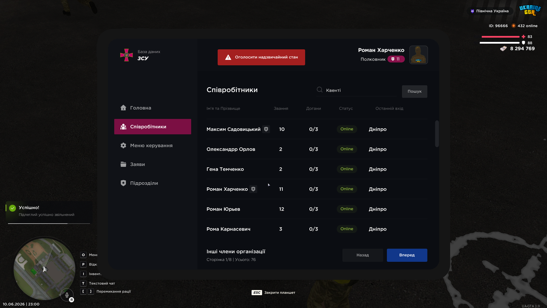Go to next page with Вперед
This screenshot has width=547, height=308.
tap(407, 255)
